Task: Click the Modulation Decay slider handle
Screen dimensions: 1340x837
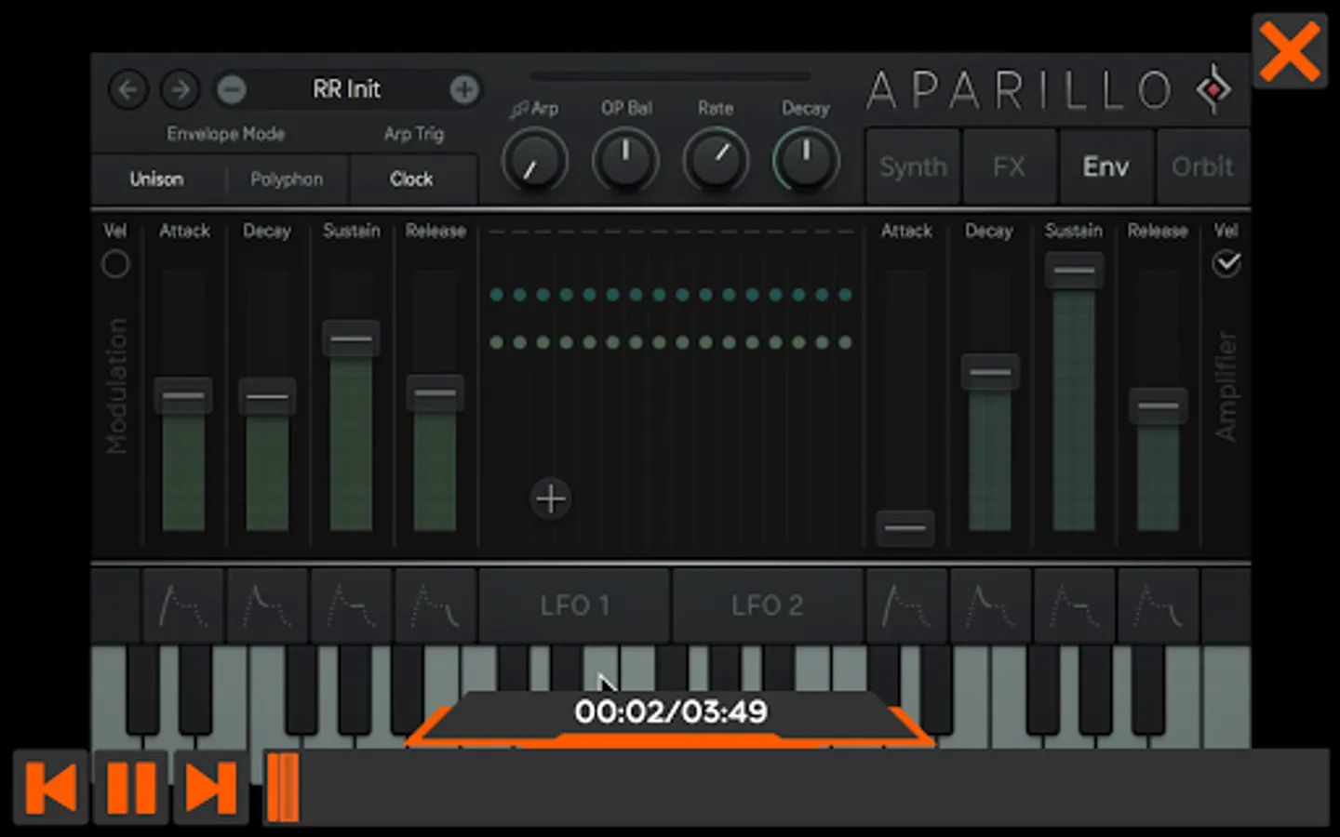Action: [x=267, y=396]
